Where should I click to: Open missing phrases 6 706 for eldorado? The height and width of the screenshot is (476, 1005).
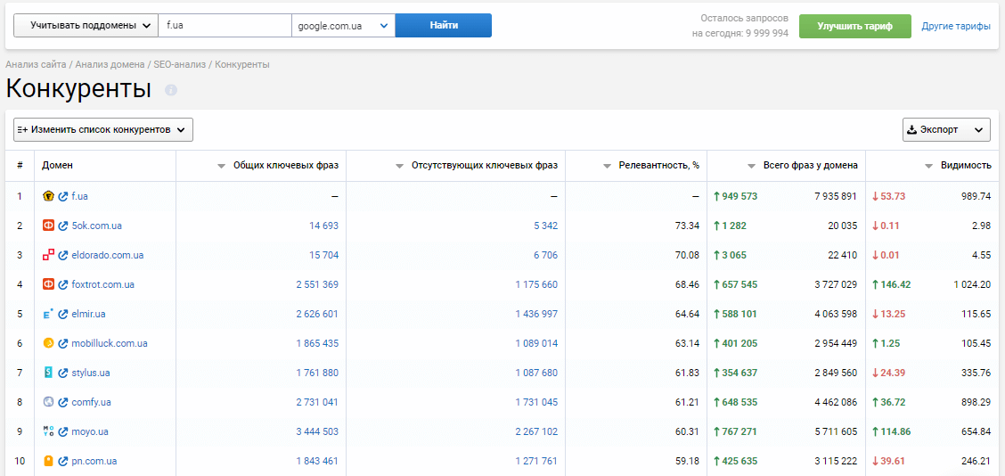tap(545, 255)
